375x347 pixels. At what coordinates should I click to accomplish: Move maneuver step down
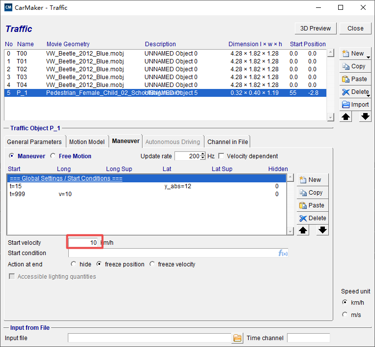pos(322,230)
